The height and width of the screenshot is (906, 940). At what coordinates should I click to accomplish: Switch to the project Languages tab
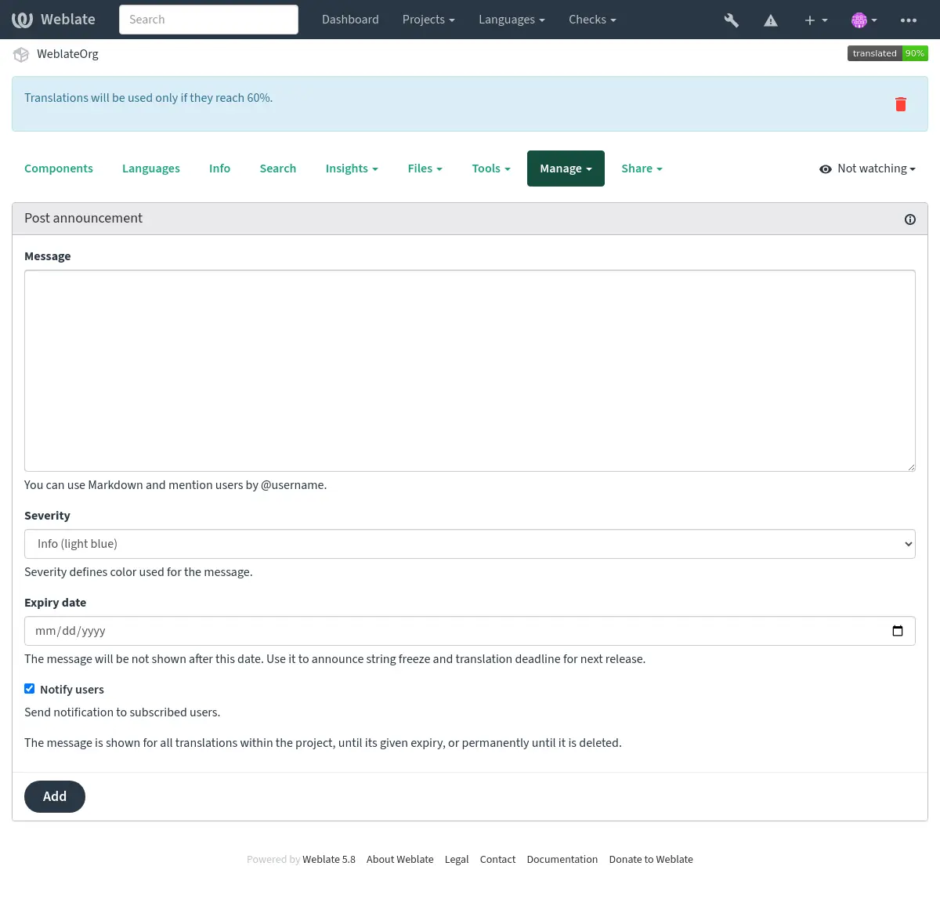point(151,169)
